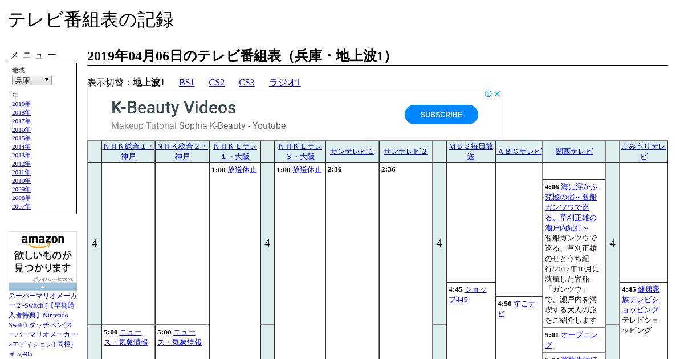Open the 2018年 archive link
This screenshot has height=359, width=684.
coord(21,112)
